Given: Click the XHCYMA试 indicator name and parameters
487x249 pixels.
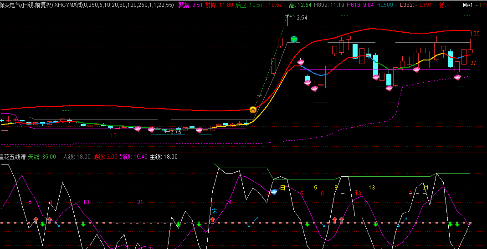Looking at the screenshot, I should (114, 5).
